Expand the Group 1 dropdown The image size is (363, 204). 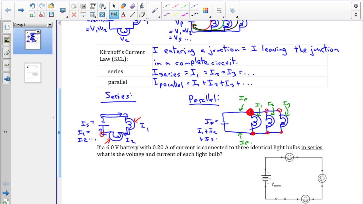tap(50, 25)
